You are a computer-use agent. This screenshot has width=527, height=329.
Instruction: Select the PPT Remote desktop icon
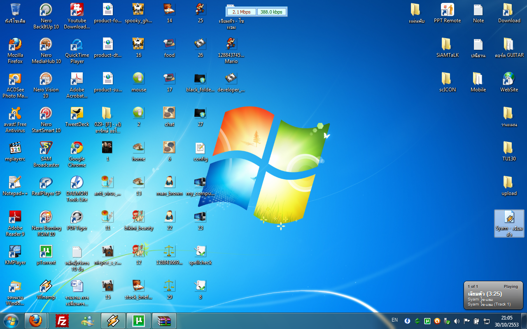[448, 13]
